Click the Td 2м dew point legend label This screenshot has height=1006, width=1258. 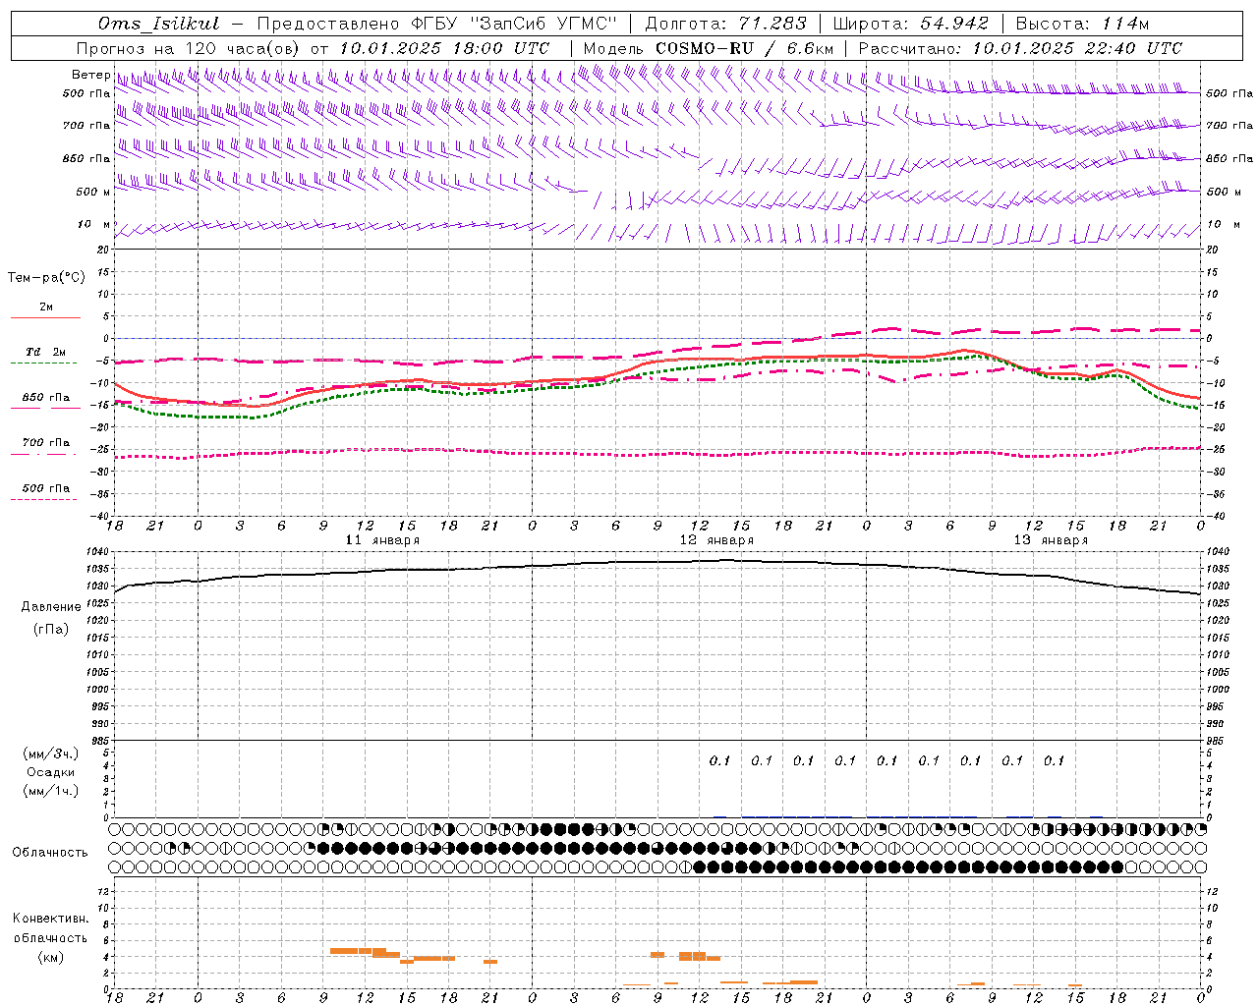pos(46,352)
